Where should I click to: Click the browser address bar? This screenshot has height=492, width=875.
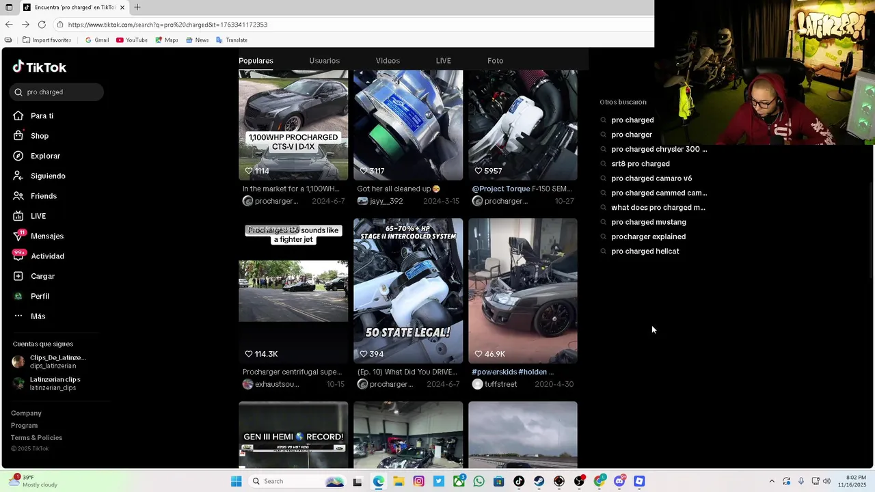tap(355, 25)
